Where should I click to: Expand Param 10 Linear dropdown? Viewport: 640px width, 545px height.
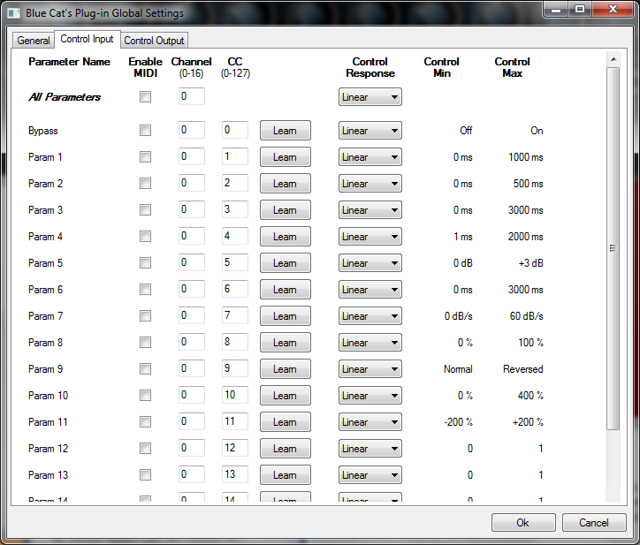click(x=370, y=396)
